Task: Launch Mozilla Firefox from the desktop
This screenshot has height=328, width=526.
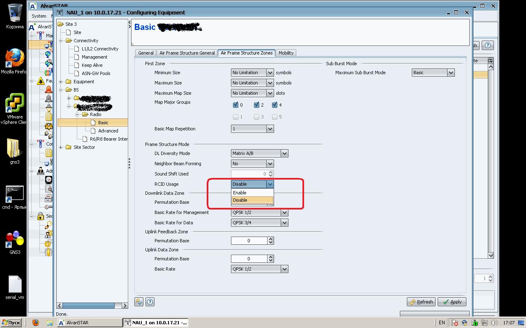Action: point(14,61)
